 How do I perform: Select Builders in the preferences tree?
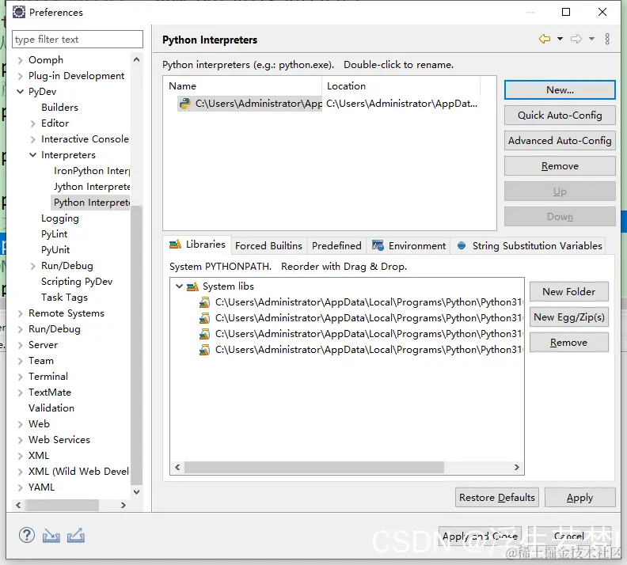(59, 108)
